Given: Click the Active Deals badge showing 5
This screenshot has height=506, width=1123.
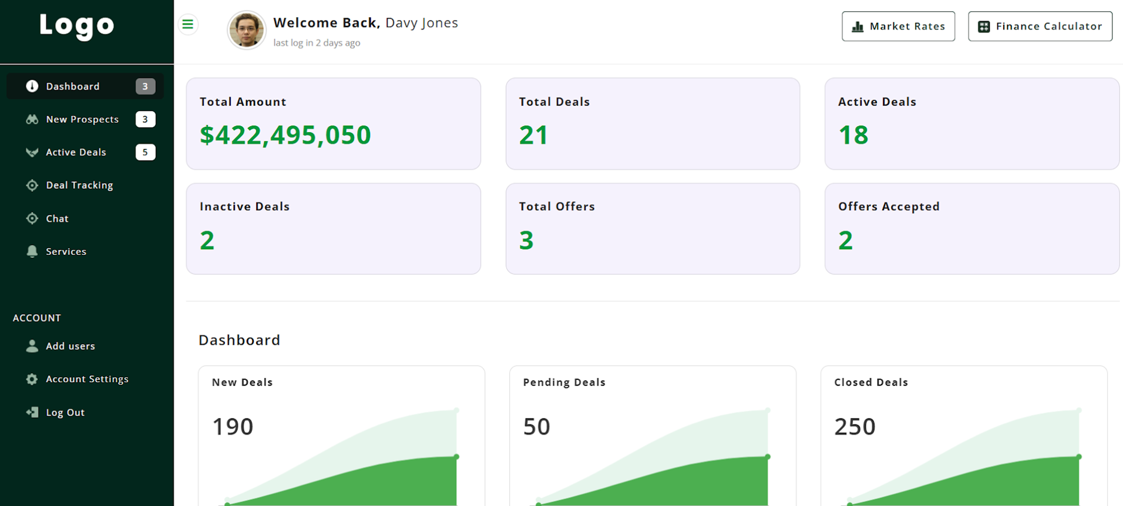Looking at the screenshot, I should [x=145, y=152].
